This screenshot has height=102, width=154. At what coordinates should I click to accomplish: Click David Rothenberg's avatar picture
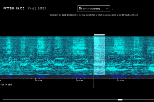pyautogui.click(x=80, y=9)
